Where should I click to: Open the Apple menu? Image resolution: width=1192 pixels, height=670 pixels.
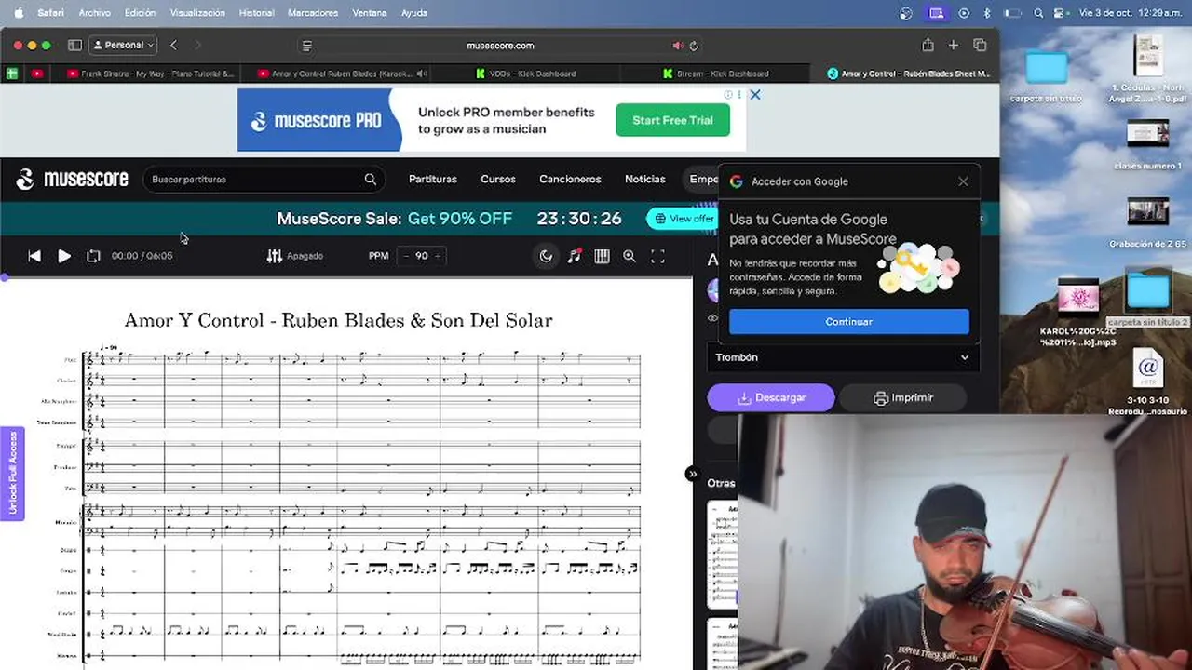[18, 13]
